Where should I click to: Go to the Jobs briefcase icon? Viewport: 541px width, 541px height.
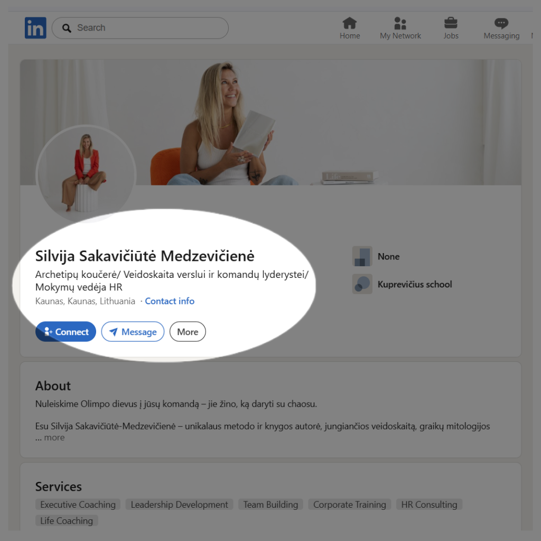(451, 23)
